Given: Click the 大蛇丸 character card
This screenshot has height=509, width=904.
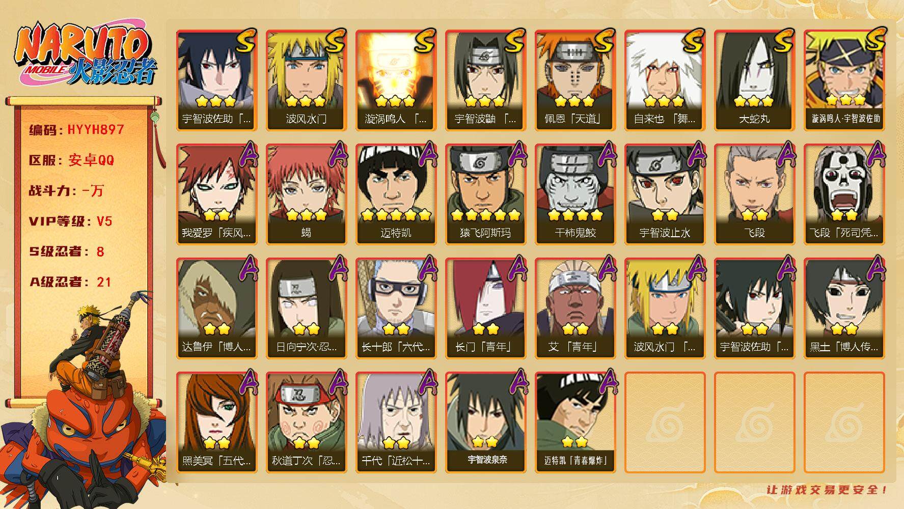Looking at the screenshot, I should tap(754, 80).
